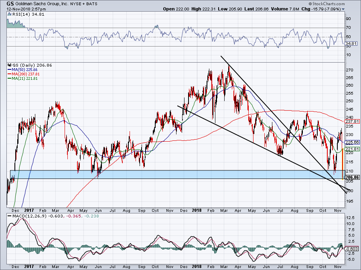This screenshot has width=361, height=270.
Task: Click the Open 222.00 value
Action: (x=176, y=9)
